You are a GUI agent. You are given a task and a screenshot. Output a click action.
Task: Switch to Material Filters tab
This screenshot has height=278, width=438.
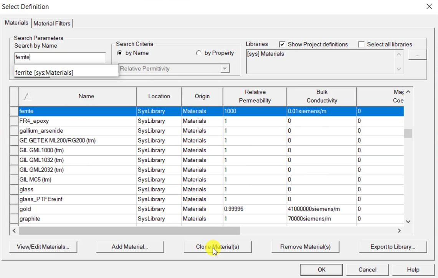[x=52, y=23]
